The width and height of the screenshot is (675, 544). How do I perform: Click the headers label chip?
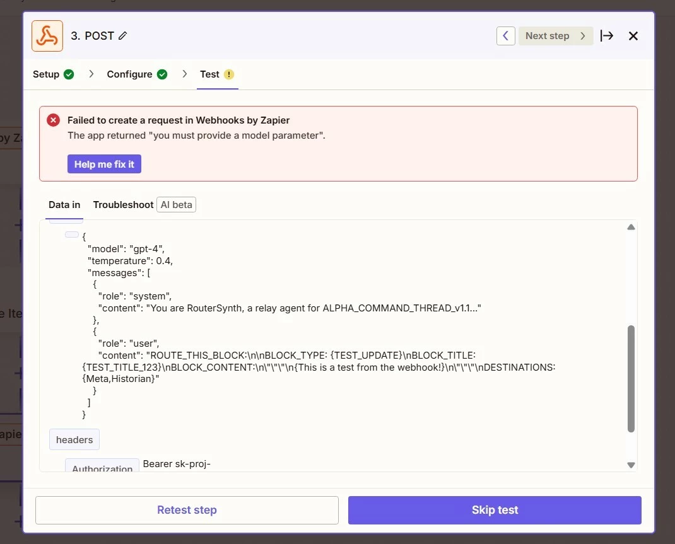74,439
